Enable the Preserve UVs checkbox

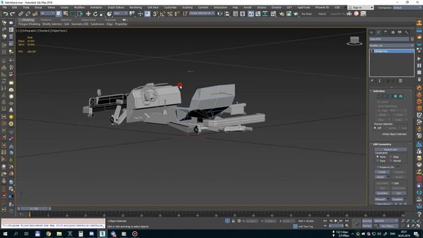377,167
